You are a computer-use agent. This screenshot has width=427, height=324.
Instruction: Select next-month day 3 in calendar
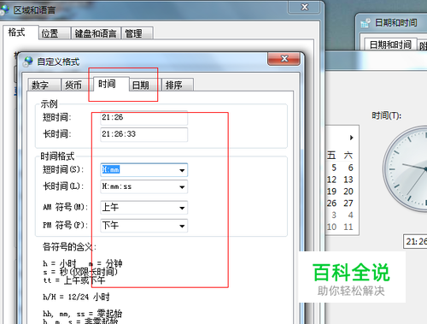(334, 215)
